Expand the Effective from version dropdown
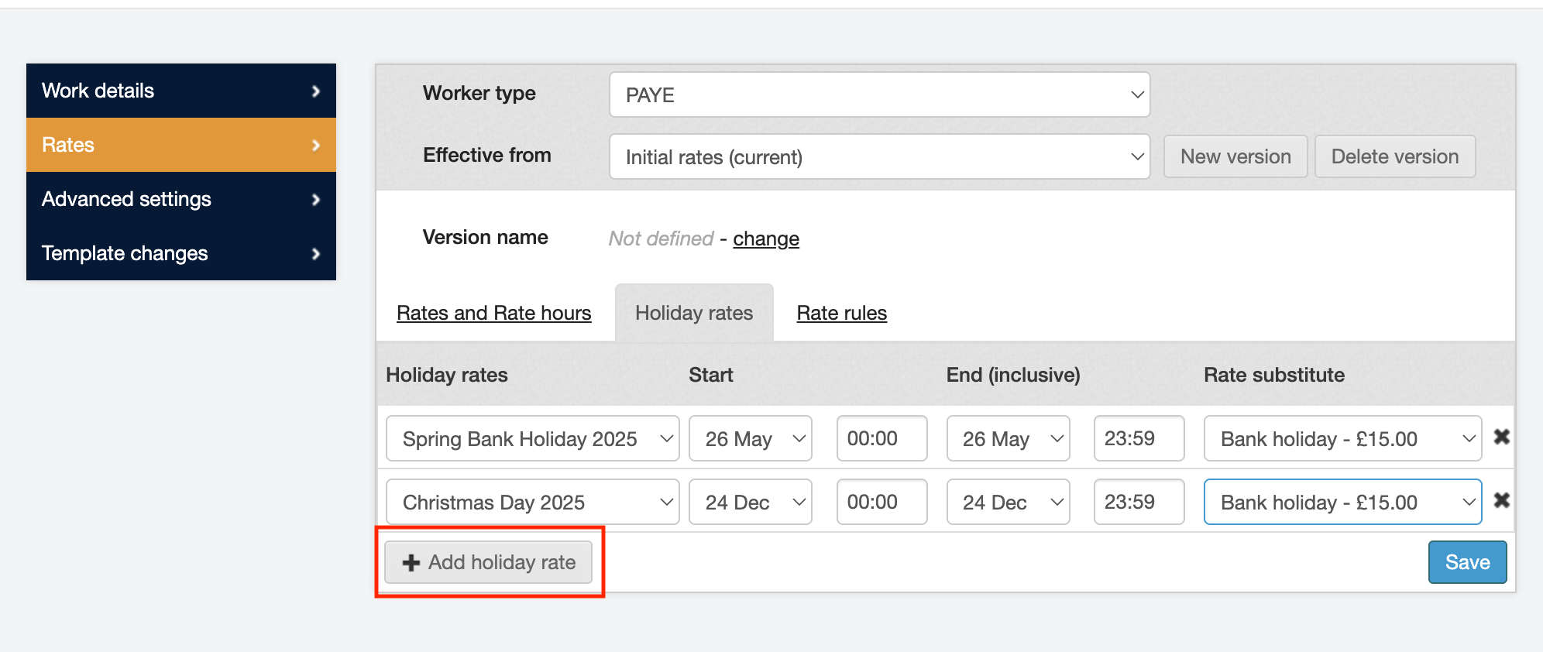Viewport: 1543px width, 652px height. click(x=879, y=157)
